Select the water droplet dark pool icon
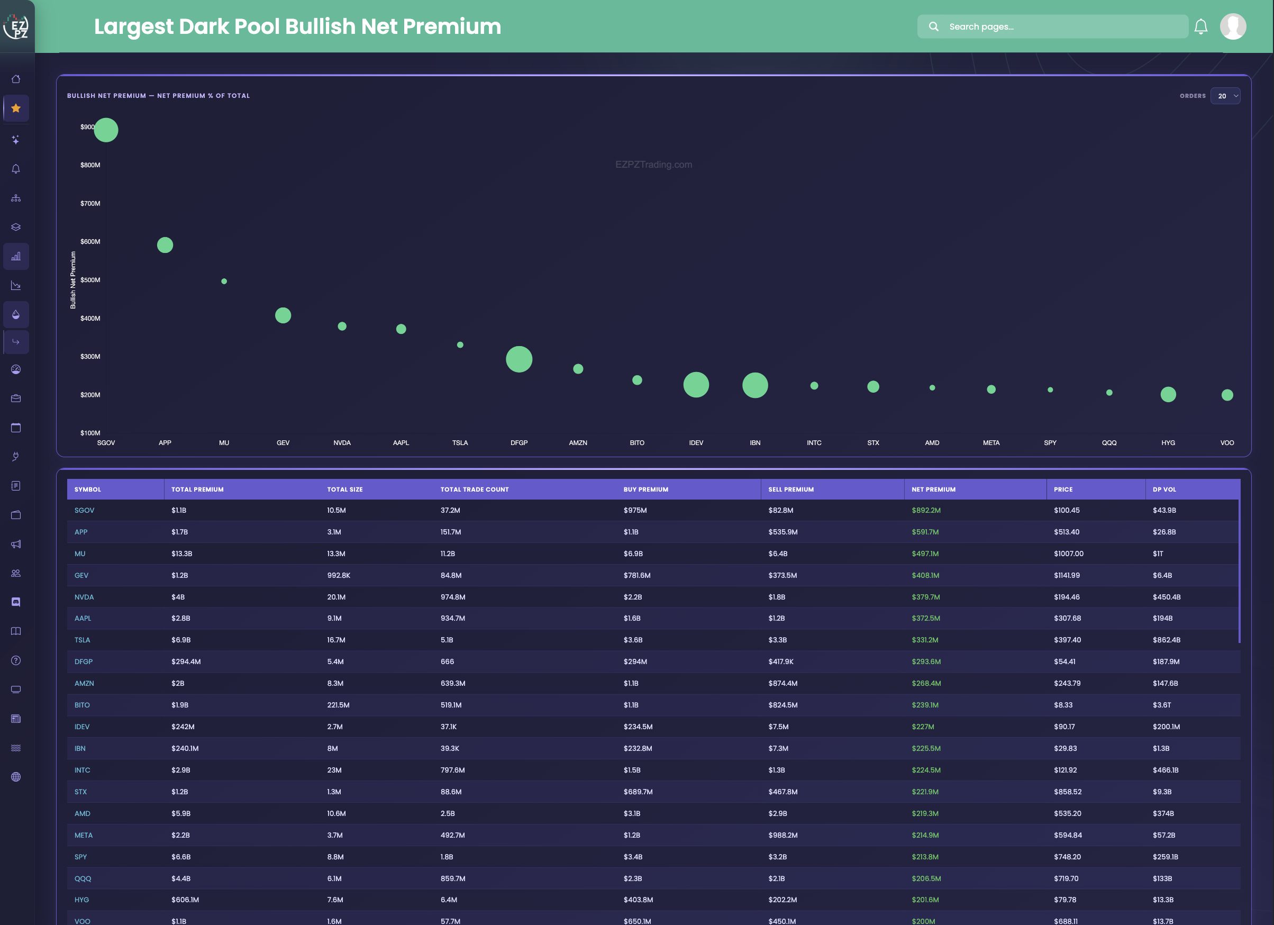Viewport: 1274px width, 925px height. coord(16,314)
